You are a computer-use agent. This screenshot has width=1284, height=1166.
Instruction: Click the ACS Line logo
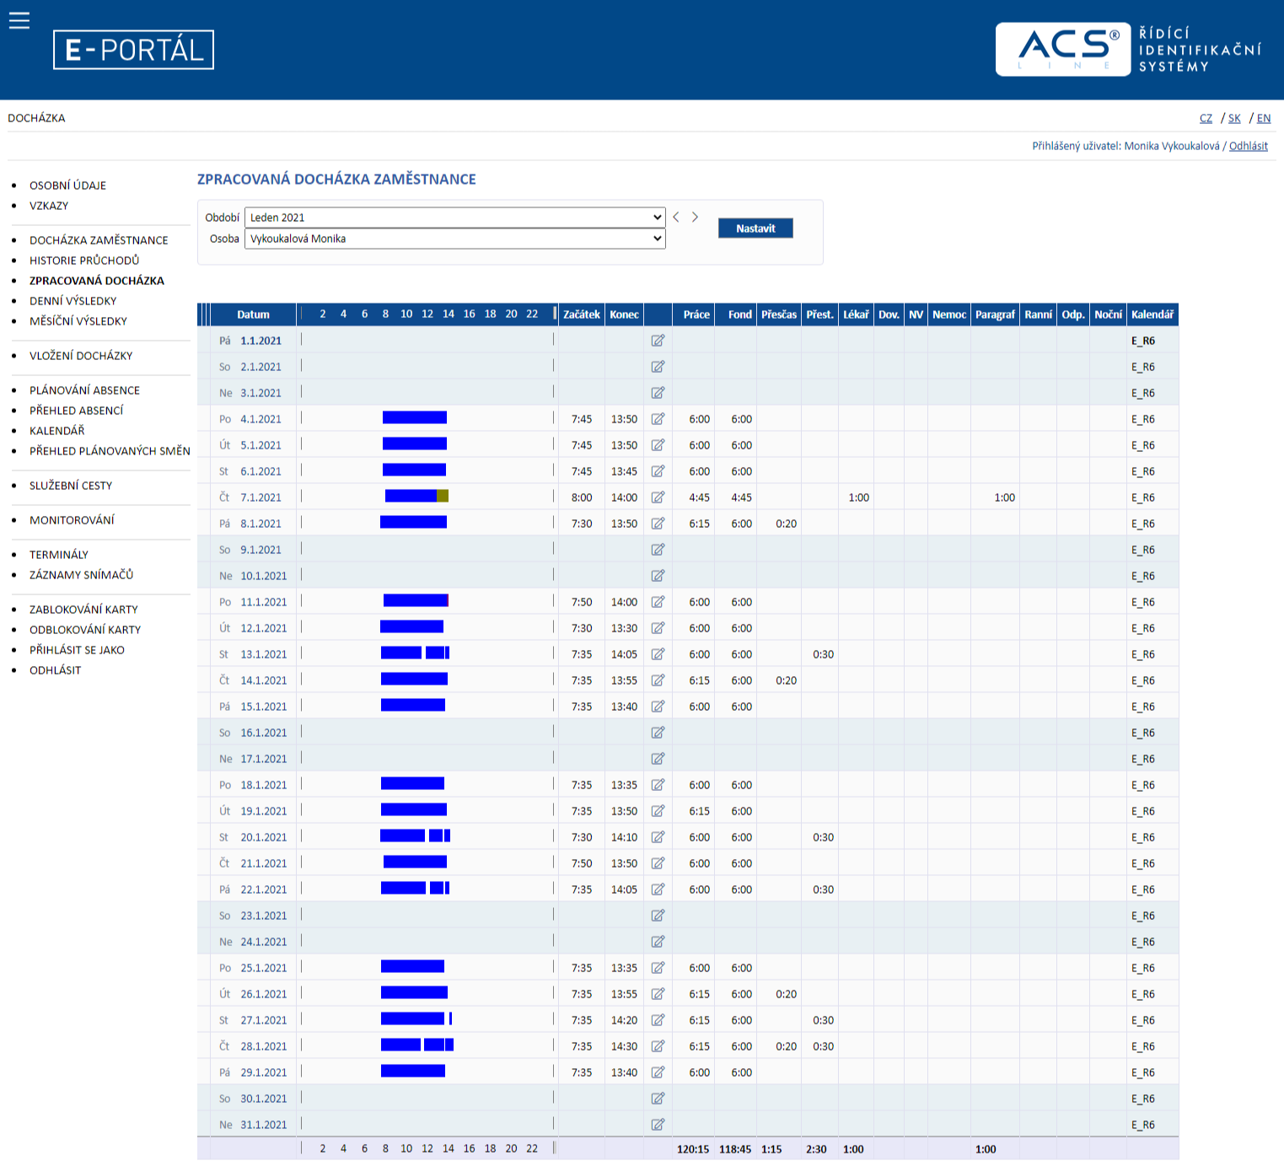(x=1063, y=50)
